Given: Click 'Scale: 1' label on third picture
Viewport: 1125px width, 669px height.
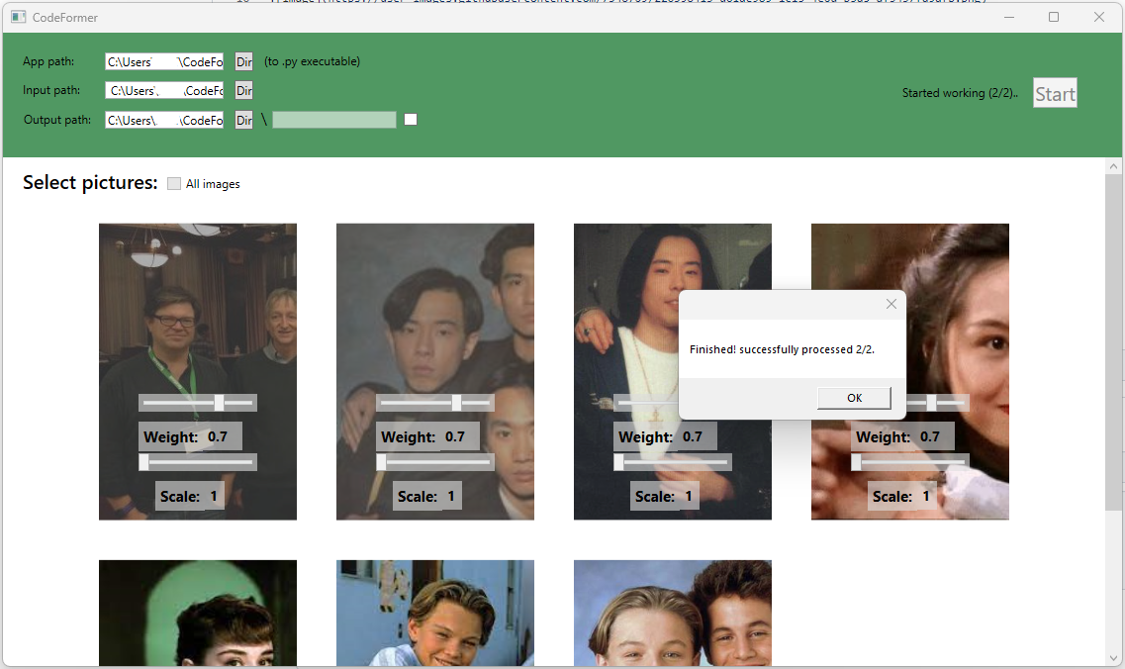Looking at the screenshot, I should [664, 496].
